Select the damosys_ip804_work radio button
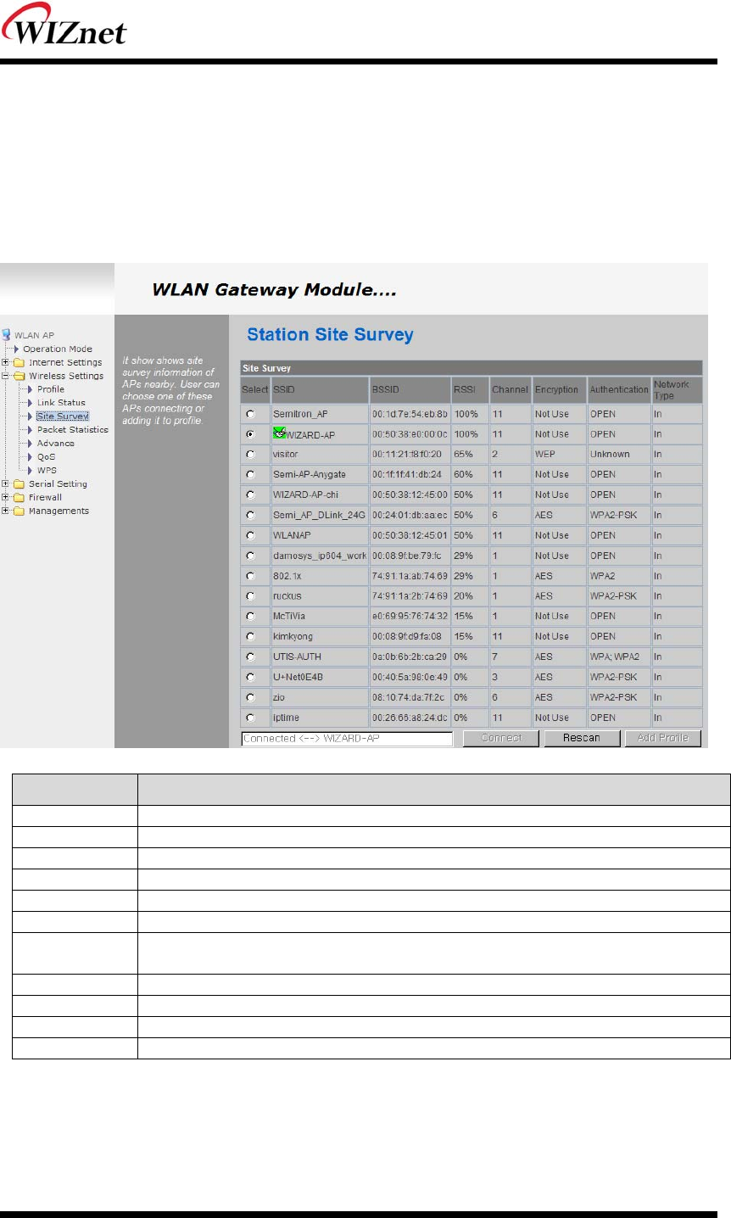This screenshot has width=731, height=1218. tap(250, 556)
